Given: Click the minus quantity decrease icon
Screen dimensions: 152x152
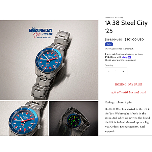Looking at the screenshot, I should (108, 72).
